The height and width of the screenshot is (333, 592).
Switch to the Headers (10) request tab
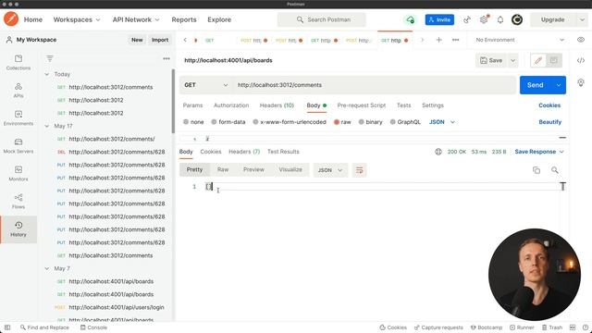277,105
